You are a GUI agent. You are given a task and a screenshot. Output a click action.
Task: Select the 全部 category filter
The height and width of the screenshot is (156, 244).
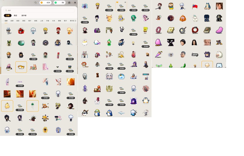click(6, 21)
